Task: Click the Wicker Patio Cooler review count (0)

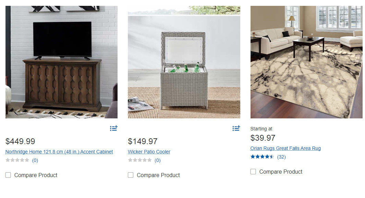Action: pos(158,160)
